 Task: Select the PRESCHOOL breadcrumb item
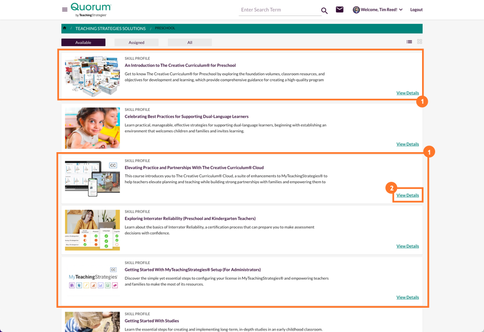[x=165, y=28]
